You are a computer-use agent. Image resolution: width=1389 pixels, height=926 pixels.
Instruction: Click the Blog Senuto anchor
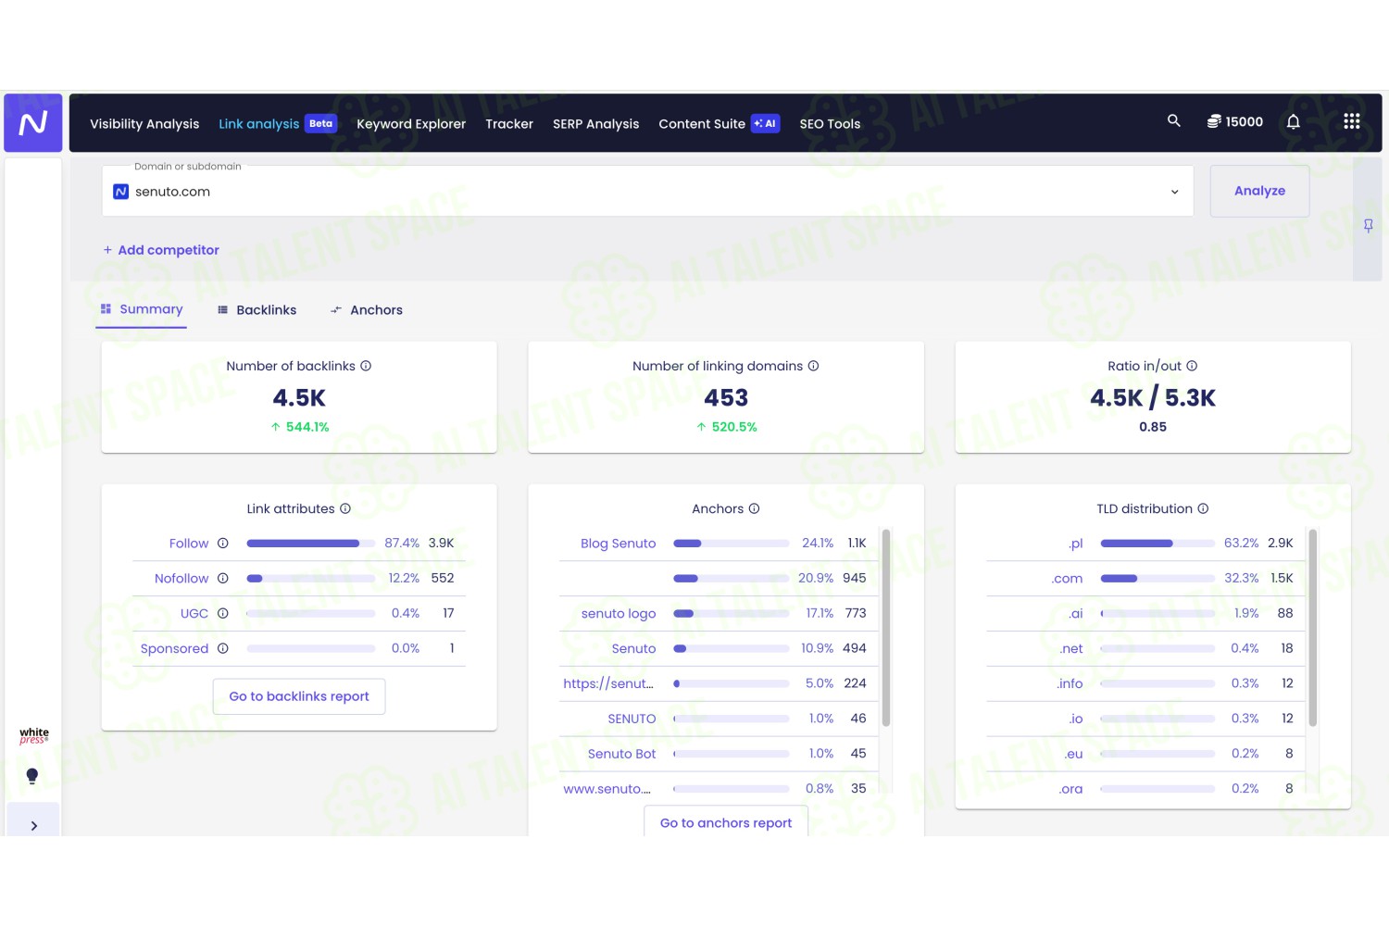[618, 544]
